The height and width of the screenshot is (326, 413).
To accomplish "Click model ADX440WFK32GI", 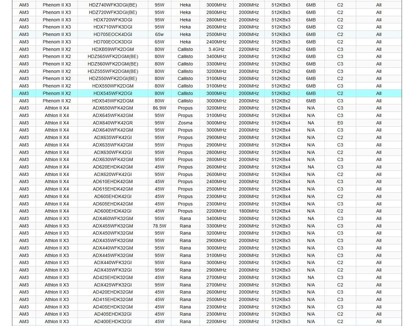I will [x=113, y=262].
